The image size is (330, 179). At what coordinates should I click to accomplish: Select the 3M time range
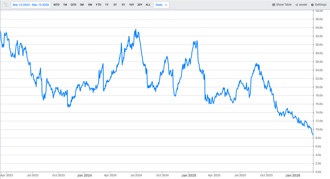click(82, 5)
